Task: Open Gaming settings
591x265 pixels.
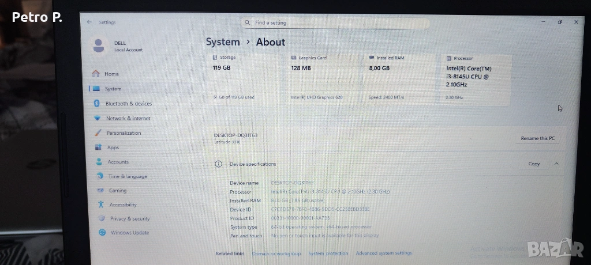Action: pyautogui.click(x=117, y=191)
